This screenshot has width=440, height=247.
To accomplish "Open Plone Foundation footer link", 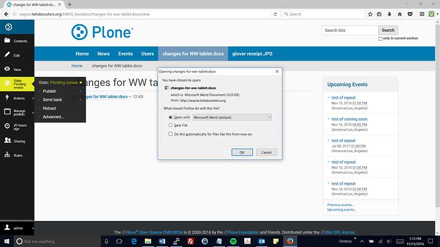I will point(244,232).
